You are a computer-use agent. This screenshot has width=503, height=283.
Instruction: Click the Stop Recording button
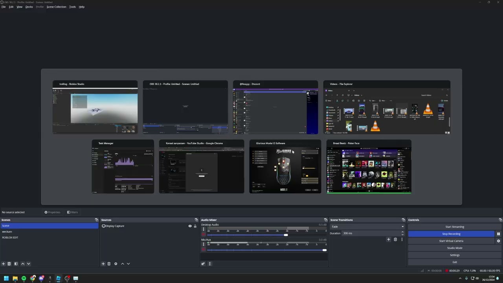[x=451, y=234]
